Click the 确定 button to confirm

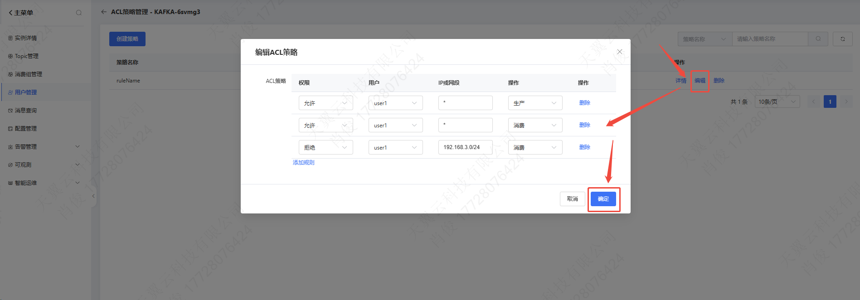[x=603, y=199]
